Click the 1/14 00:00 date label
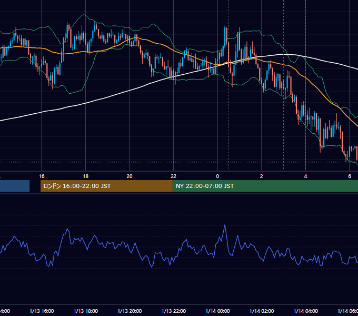Viewport: 358px width, 316px height. (217, 311)
